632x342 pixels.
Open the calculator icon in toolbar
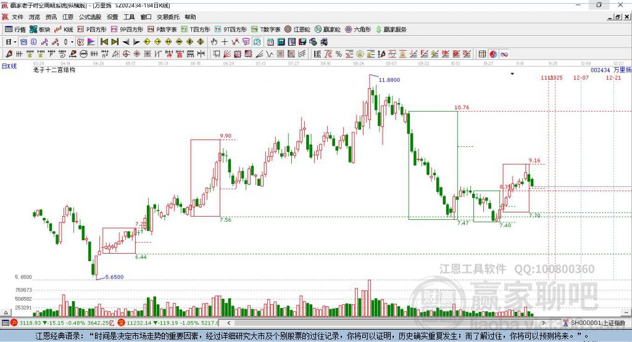(x=281, y=42)
